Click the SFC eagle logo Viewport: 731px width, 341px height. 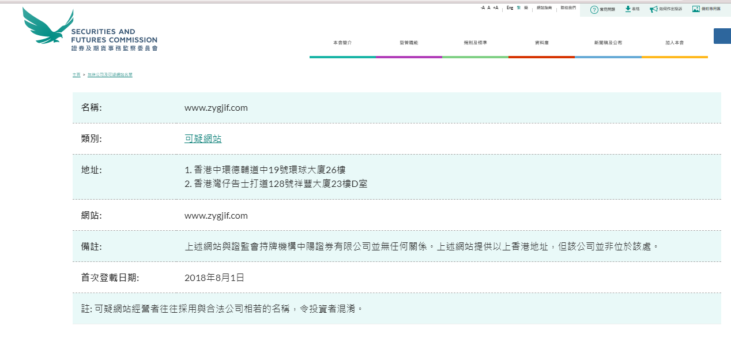click(48, 27)
